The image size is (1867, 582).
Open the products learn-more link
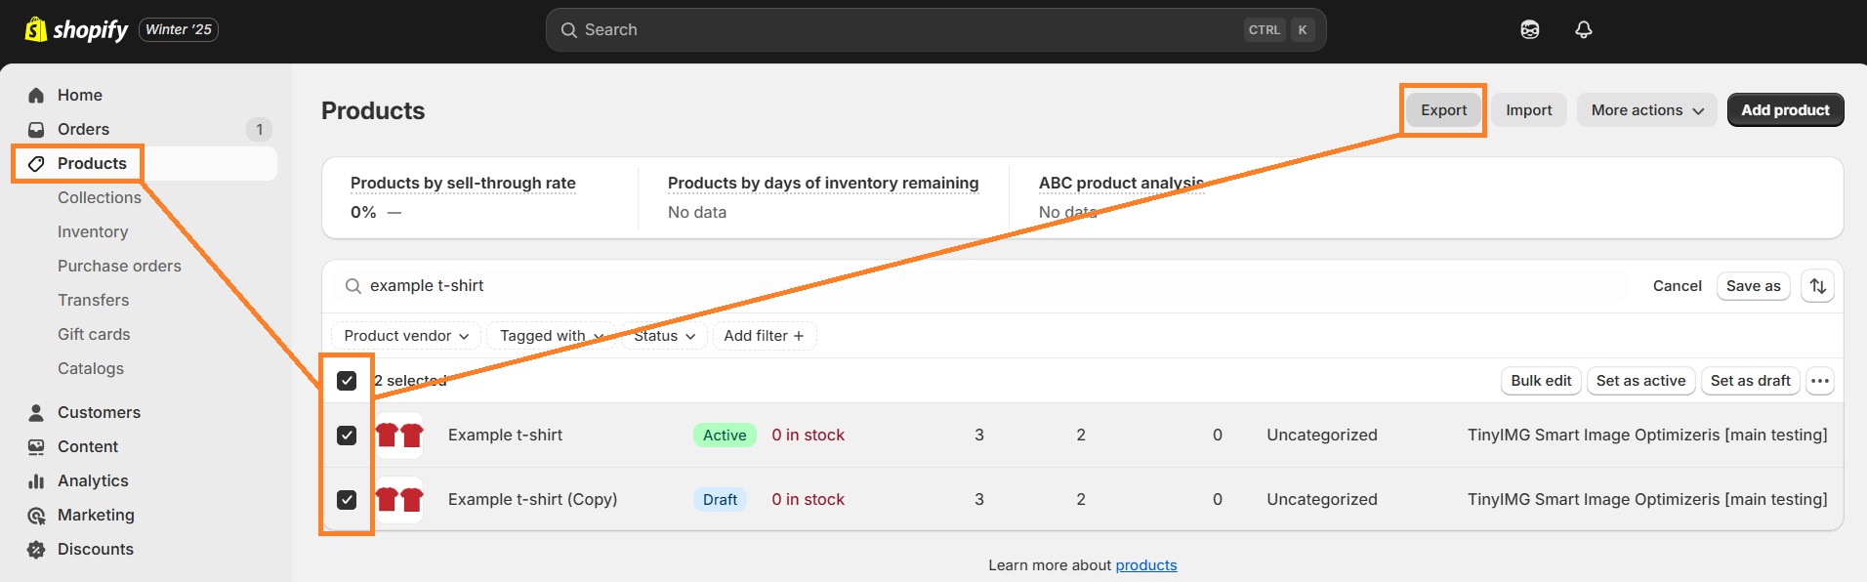point(1144,564)
